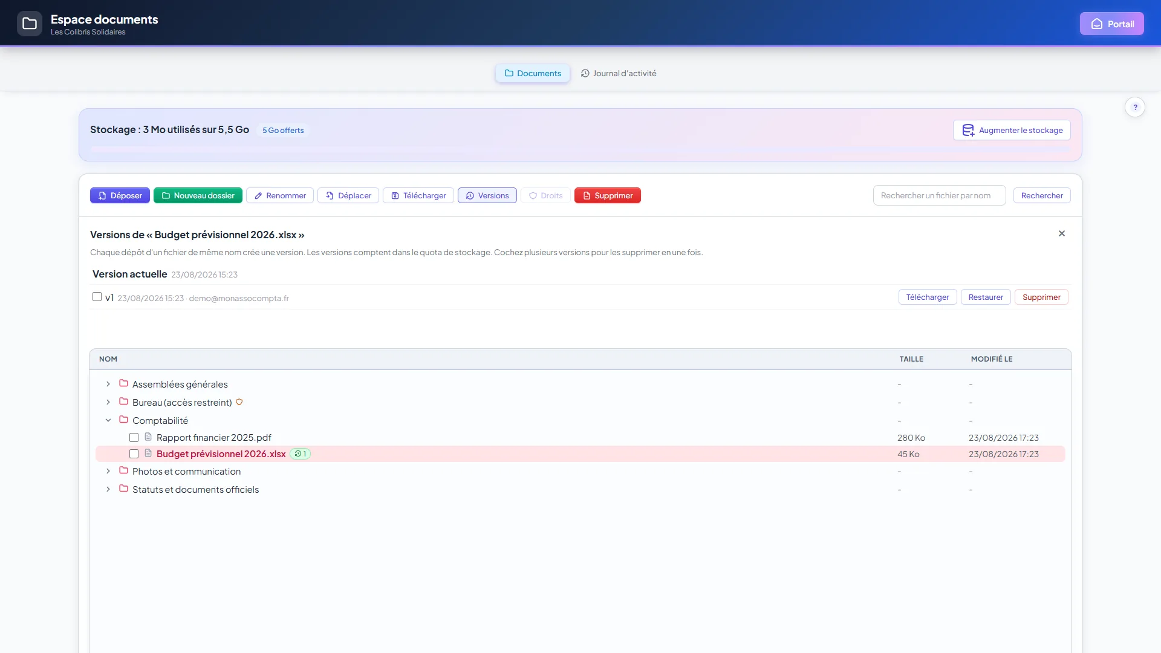1161x653 pixels.
Task: Expand the Photos et communication chevron
Action: [x=108, y=471]
